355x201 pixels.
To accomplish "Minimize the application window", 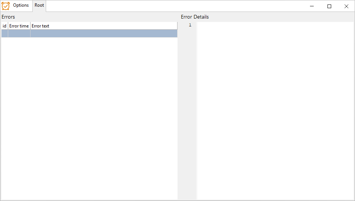I will coord(312,6).
